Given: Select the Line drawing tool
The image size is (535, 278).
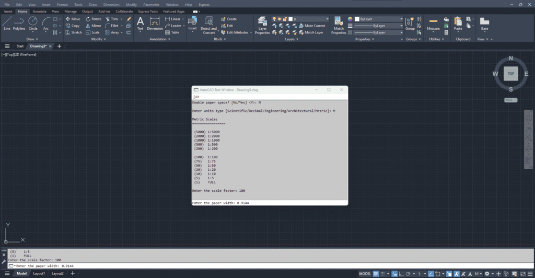Looking at the screenshot, I should [7, 23].
